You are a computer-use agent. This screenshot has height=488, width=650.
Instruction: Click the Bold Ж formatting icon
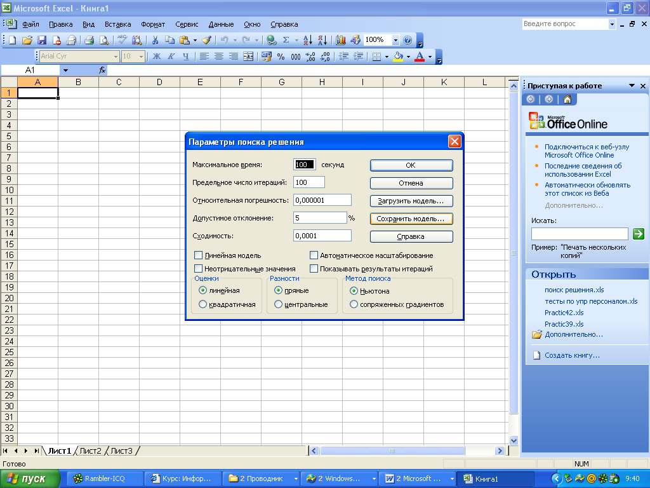[x=157, y=57]
